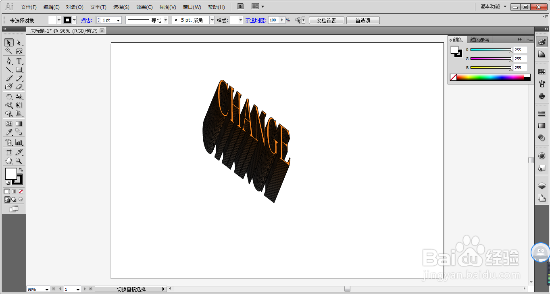The image size is (550, 294).
Task: Click the R channel slider in Color panel
Action: point(491,50)
